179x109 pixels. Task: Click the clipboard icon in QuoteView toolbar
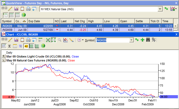coord(22,9)
